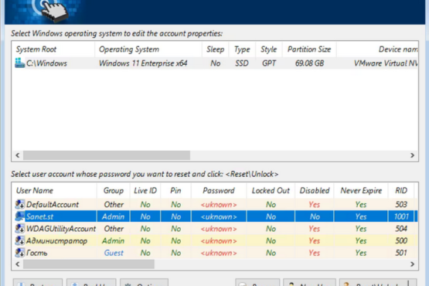The image size is (429, 286).
Task: Click the WDAGUtilityAccount user icon
Action: [19, 229]
